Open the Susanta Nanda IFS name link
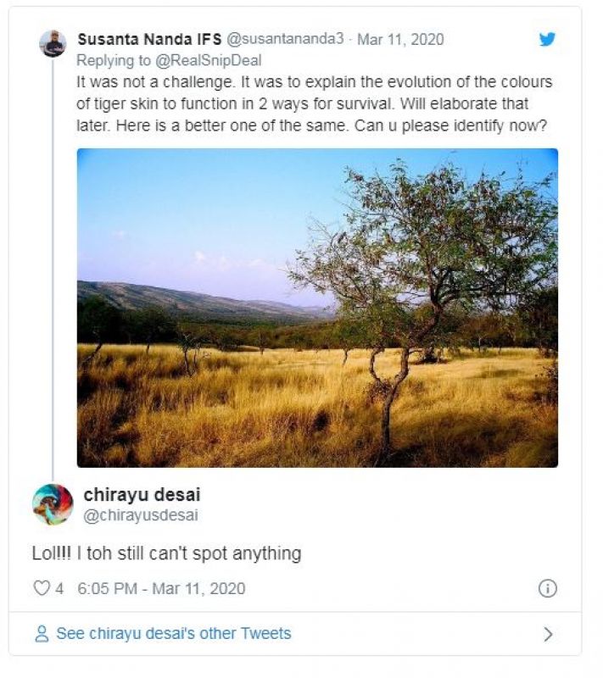The height and width of the screenshot is (678, 603). (x=148, y=39)
